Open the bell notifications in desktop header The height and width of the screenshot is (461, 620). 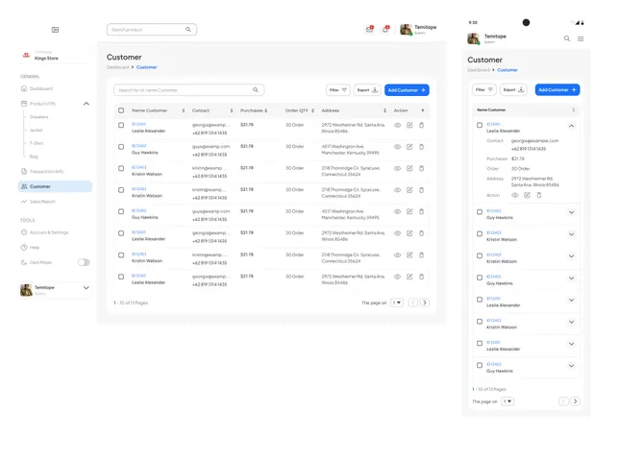click(x=385, y=30)
